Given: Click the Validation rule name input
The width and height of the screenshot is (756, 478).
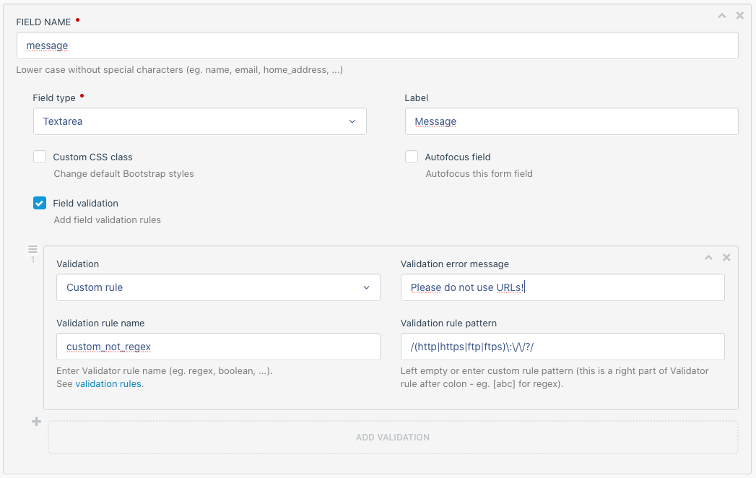Looking at the screenshot, I should coord(218,347).
